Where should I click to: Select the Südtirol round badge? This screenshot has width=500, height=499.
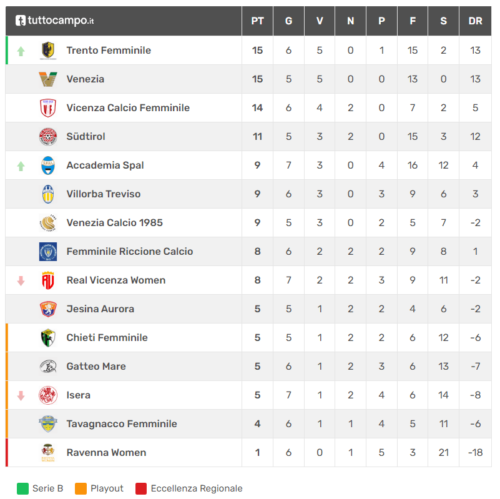tap(48, 137)
